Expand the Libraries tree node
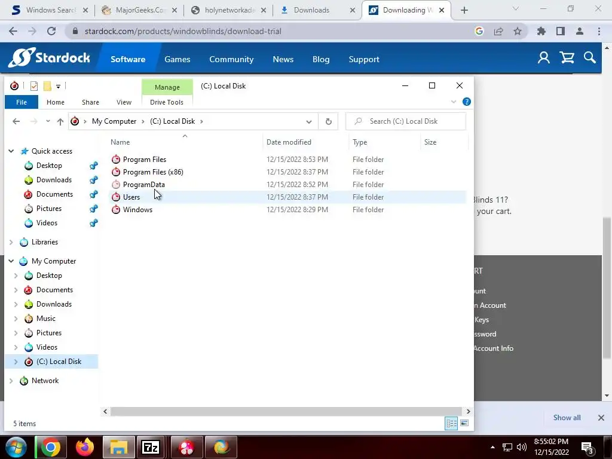This screenshot has width=612, height=459. pos(11,242)
